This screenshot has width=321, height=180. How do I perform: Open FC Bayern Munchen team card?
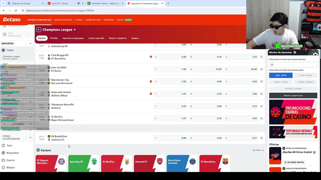[51, 163]
